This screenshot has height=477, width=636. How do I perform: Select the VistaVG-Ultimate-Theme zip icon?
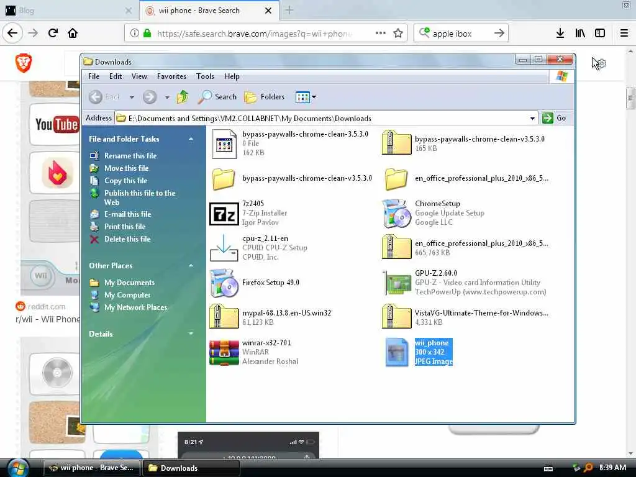click(396, 316)
